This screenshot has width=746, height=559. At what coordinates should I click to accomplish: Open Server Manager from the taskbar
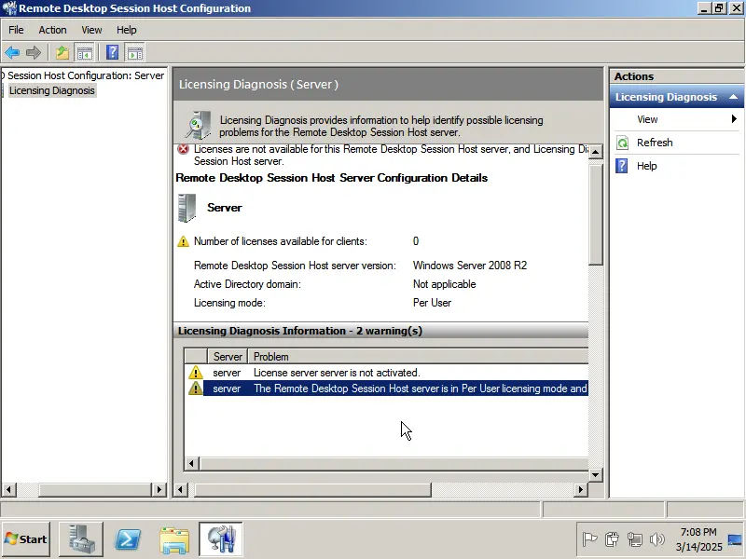point(80,539)
